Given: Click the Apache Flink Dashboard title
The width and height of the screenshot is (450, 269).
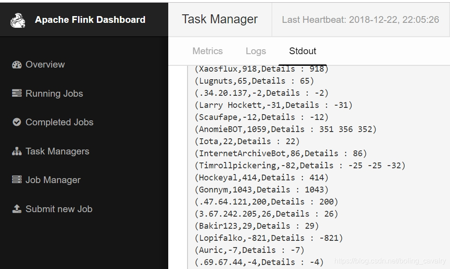Looking at the screenshot, I should [90, 20].
